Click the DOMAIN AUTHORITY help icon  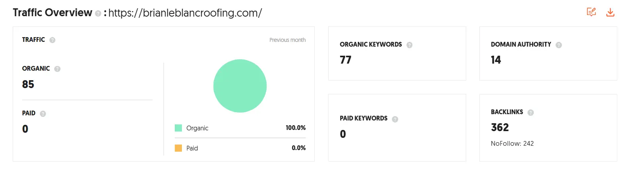558,45
